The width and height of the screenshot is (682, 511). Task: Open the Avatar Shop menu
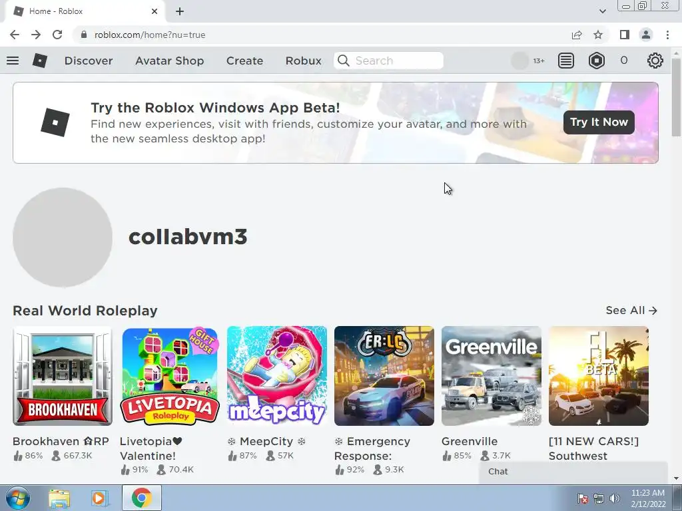(x=169, y=61)
